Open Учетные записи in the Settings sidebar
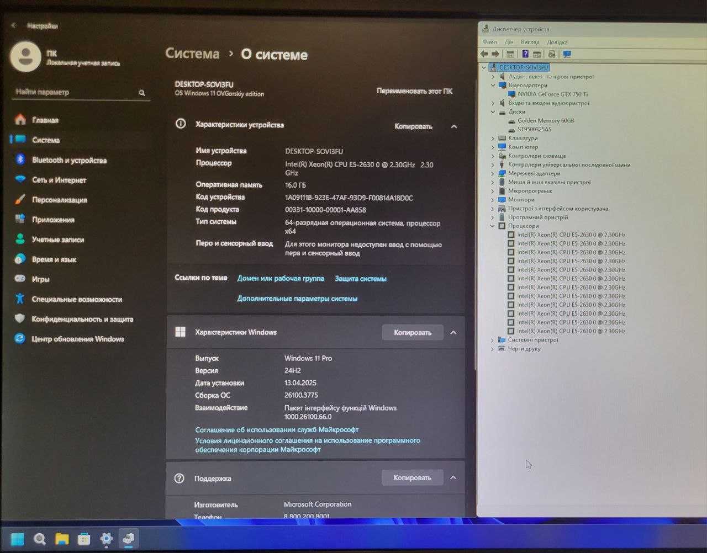The width and height of the screenshot is (707, 553). pyautogui.click(x=58, y=240)
